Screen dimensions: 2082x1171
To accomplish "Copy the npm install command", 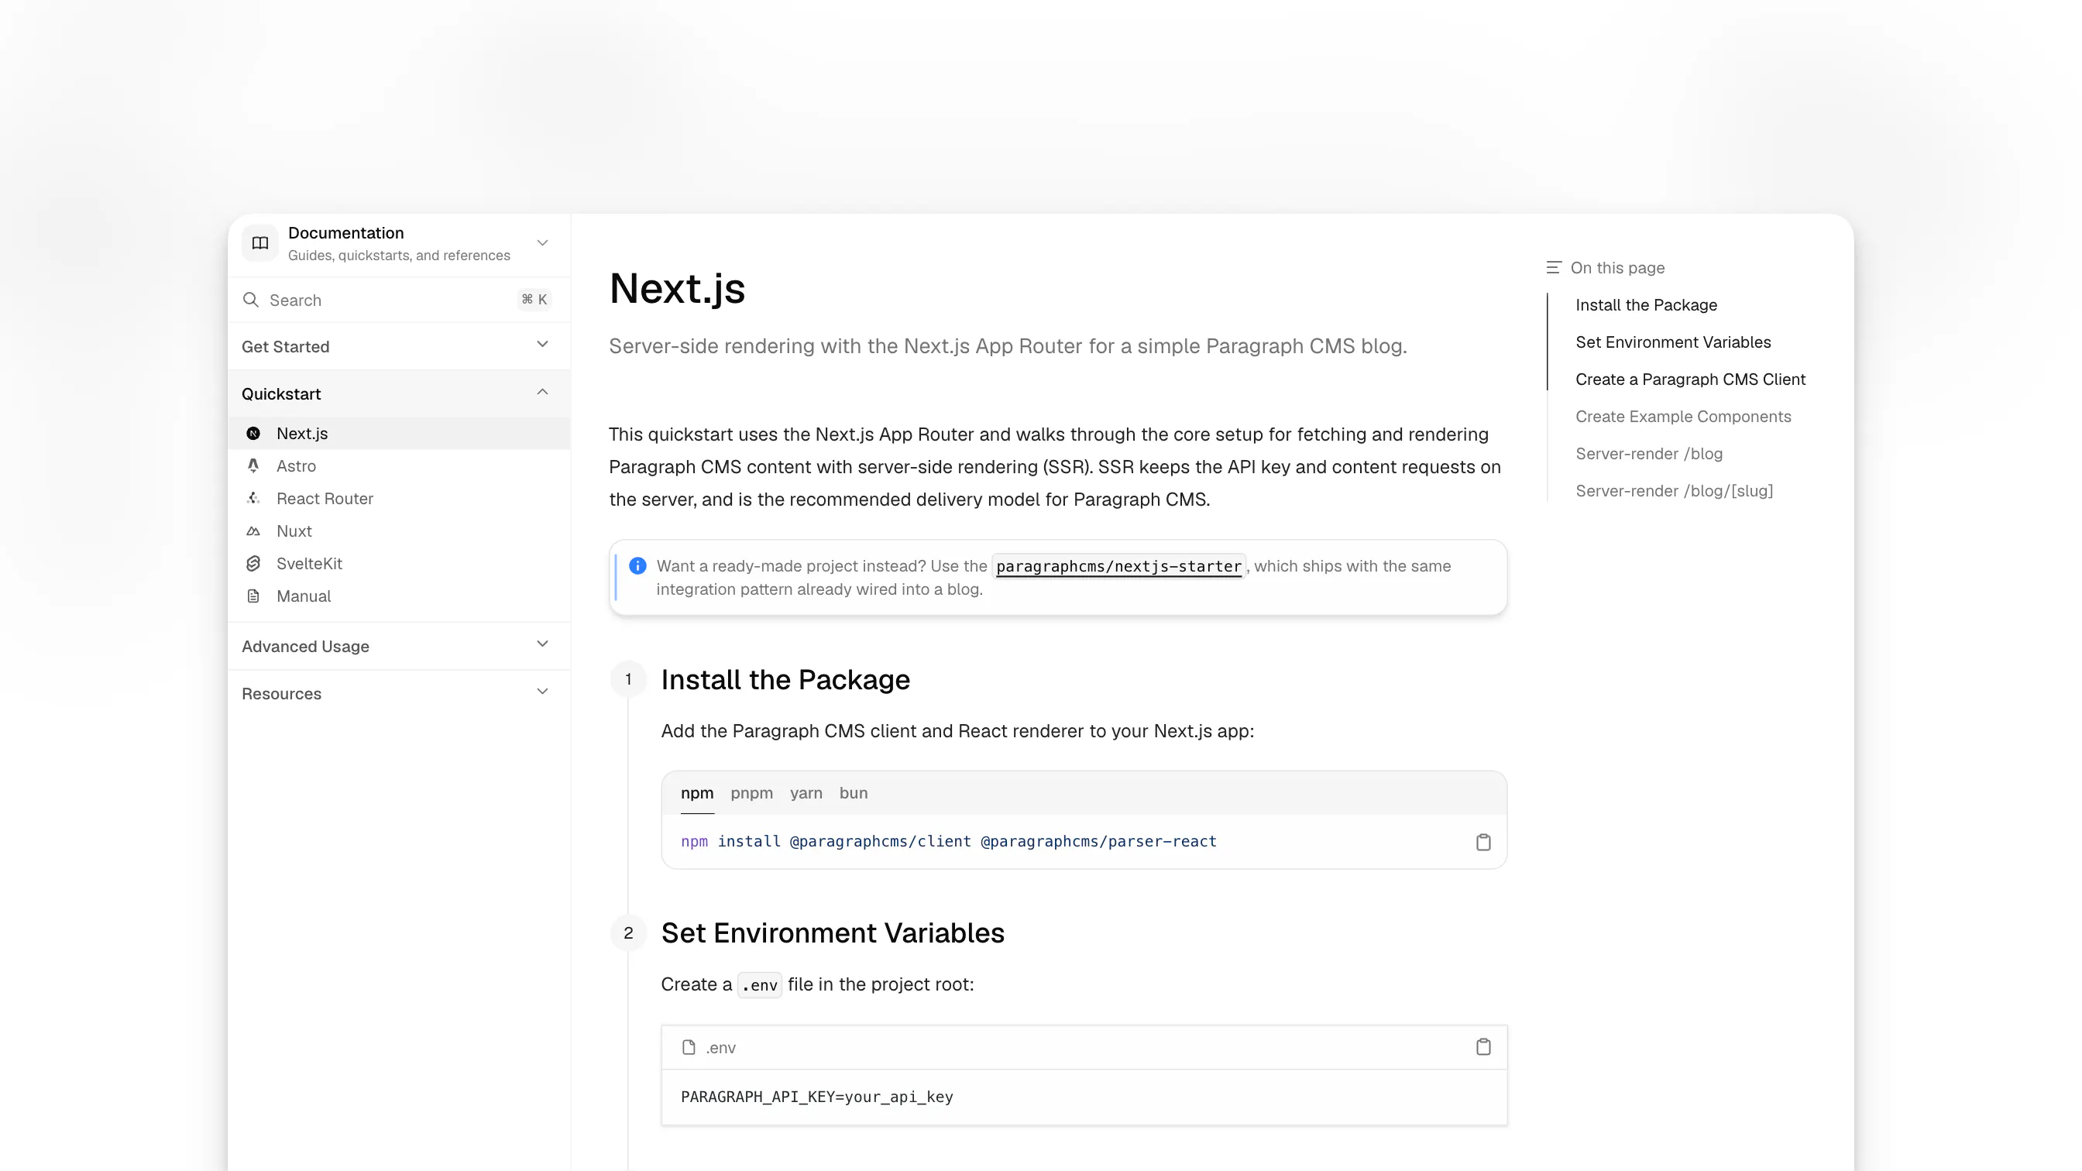I will click(1482, 842).
